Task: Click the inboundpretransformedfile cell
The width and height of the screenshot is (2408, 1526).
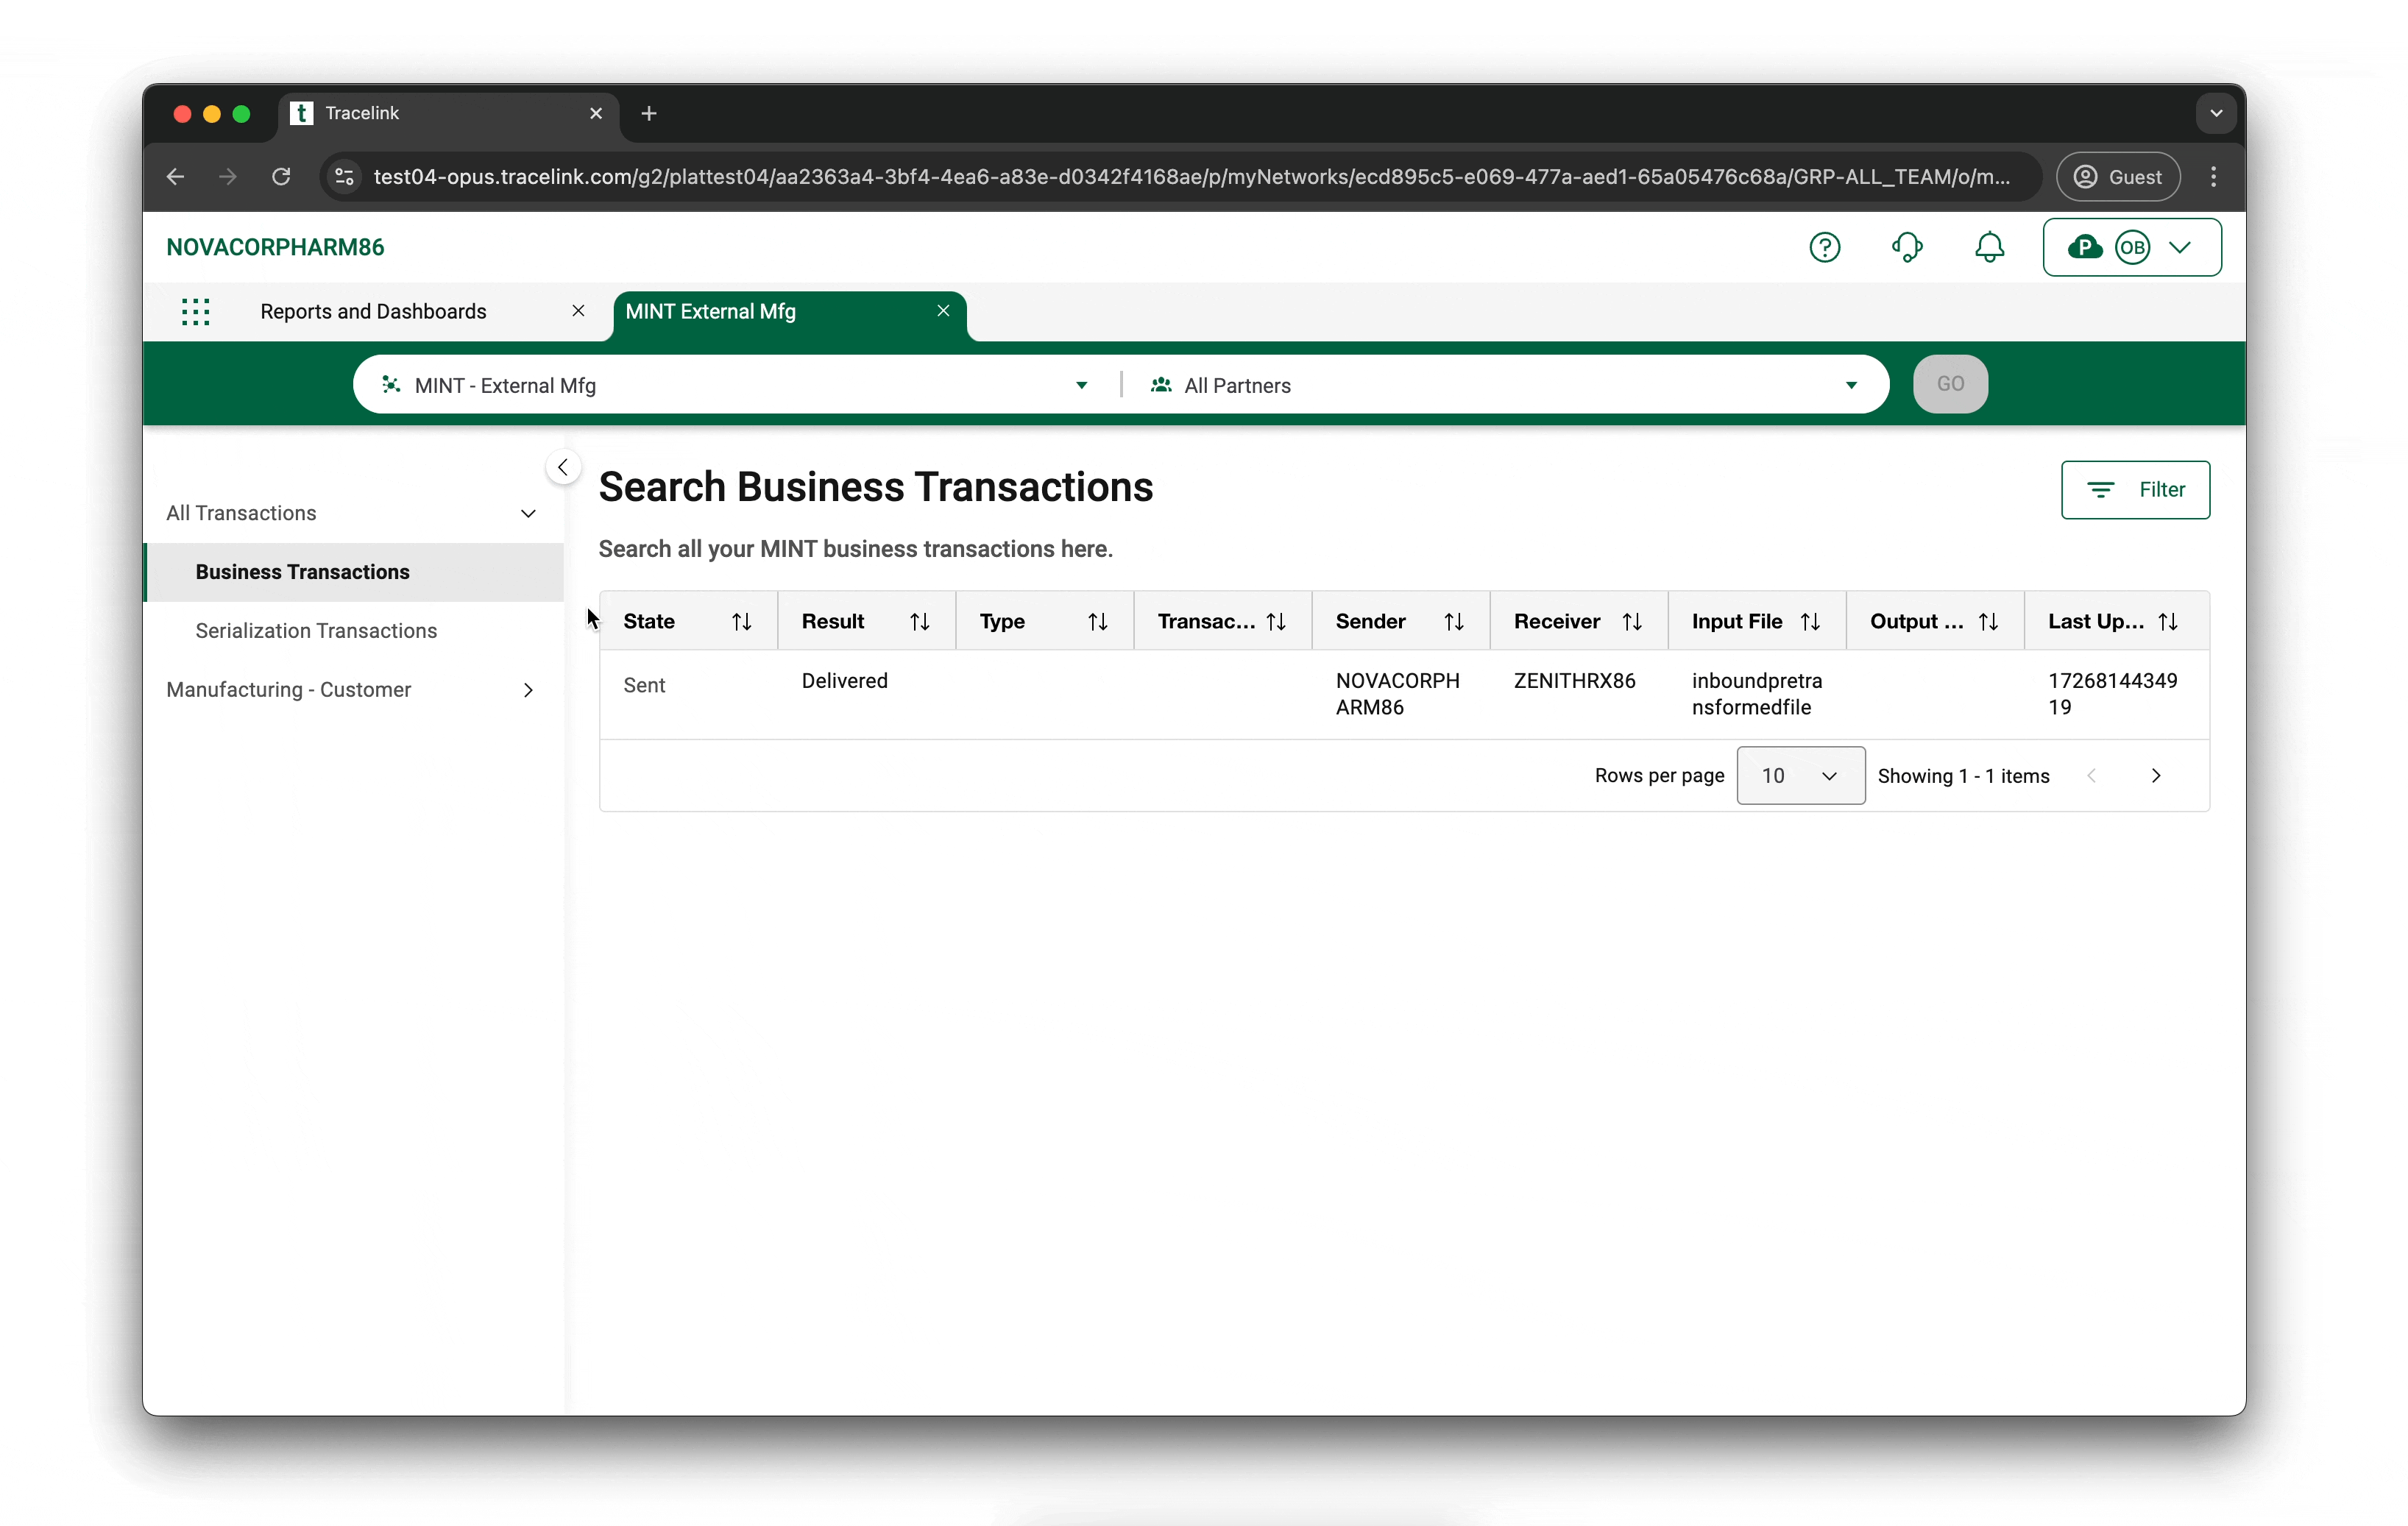Action: (x=1756, y=694)
